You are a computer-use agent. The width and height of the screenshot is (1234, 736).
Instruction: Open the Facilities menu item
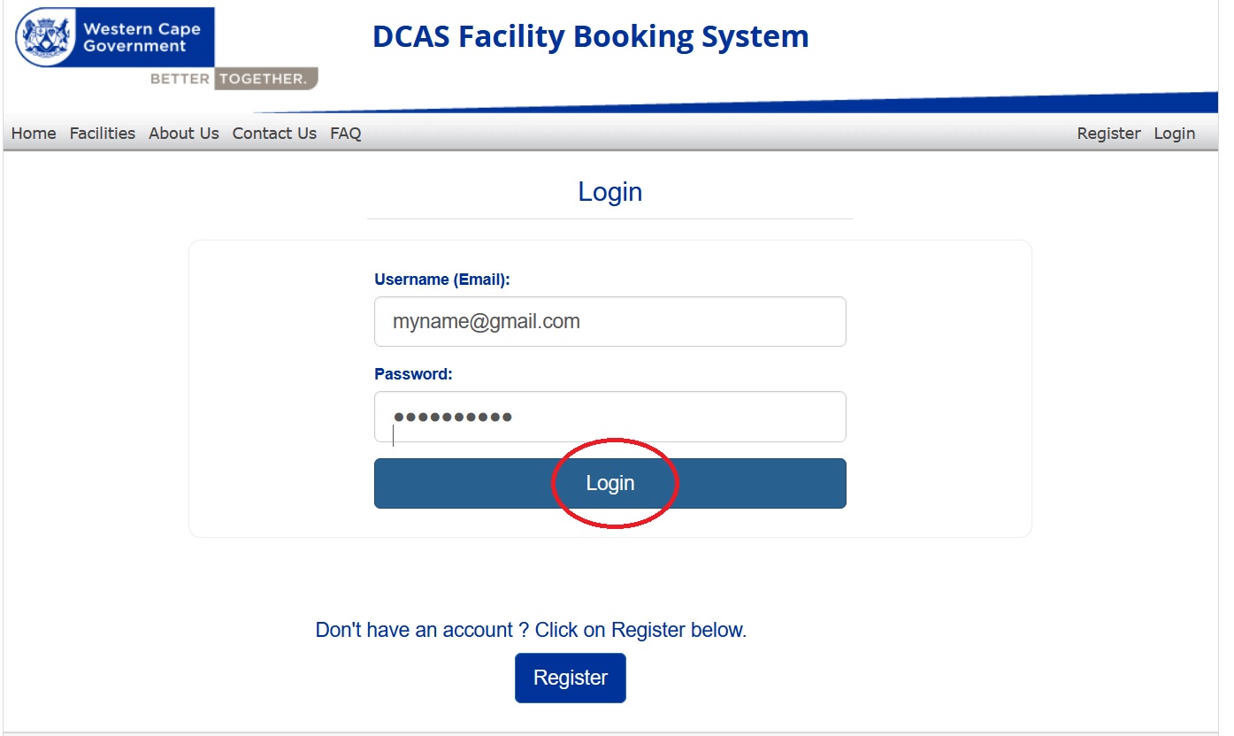[x=103, y=134]
